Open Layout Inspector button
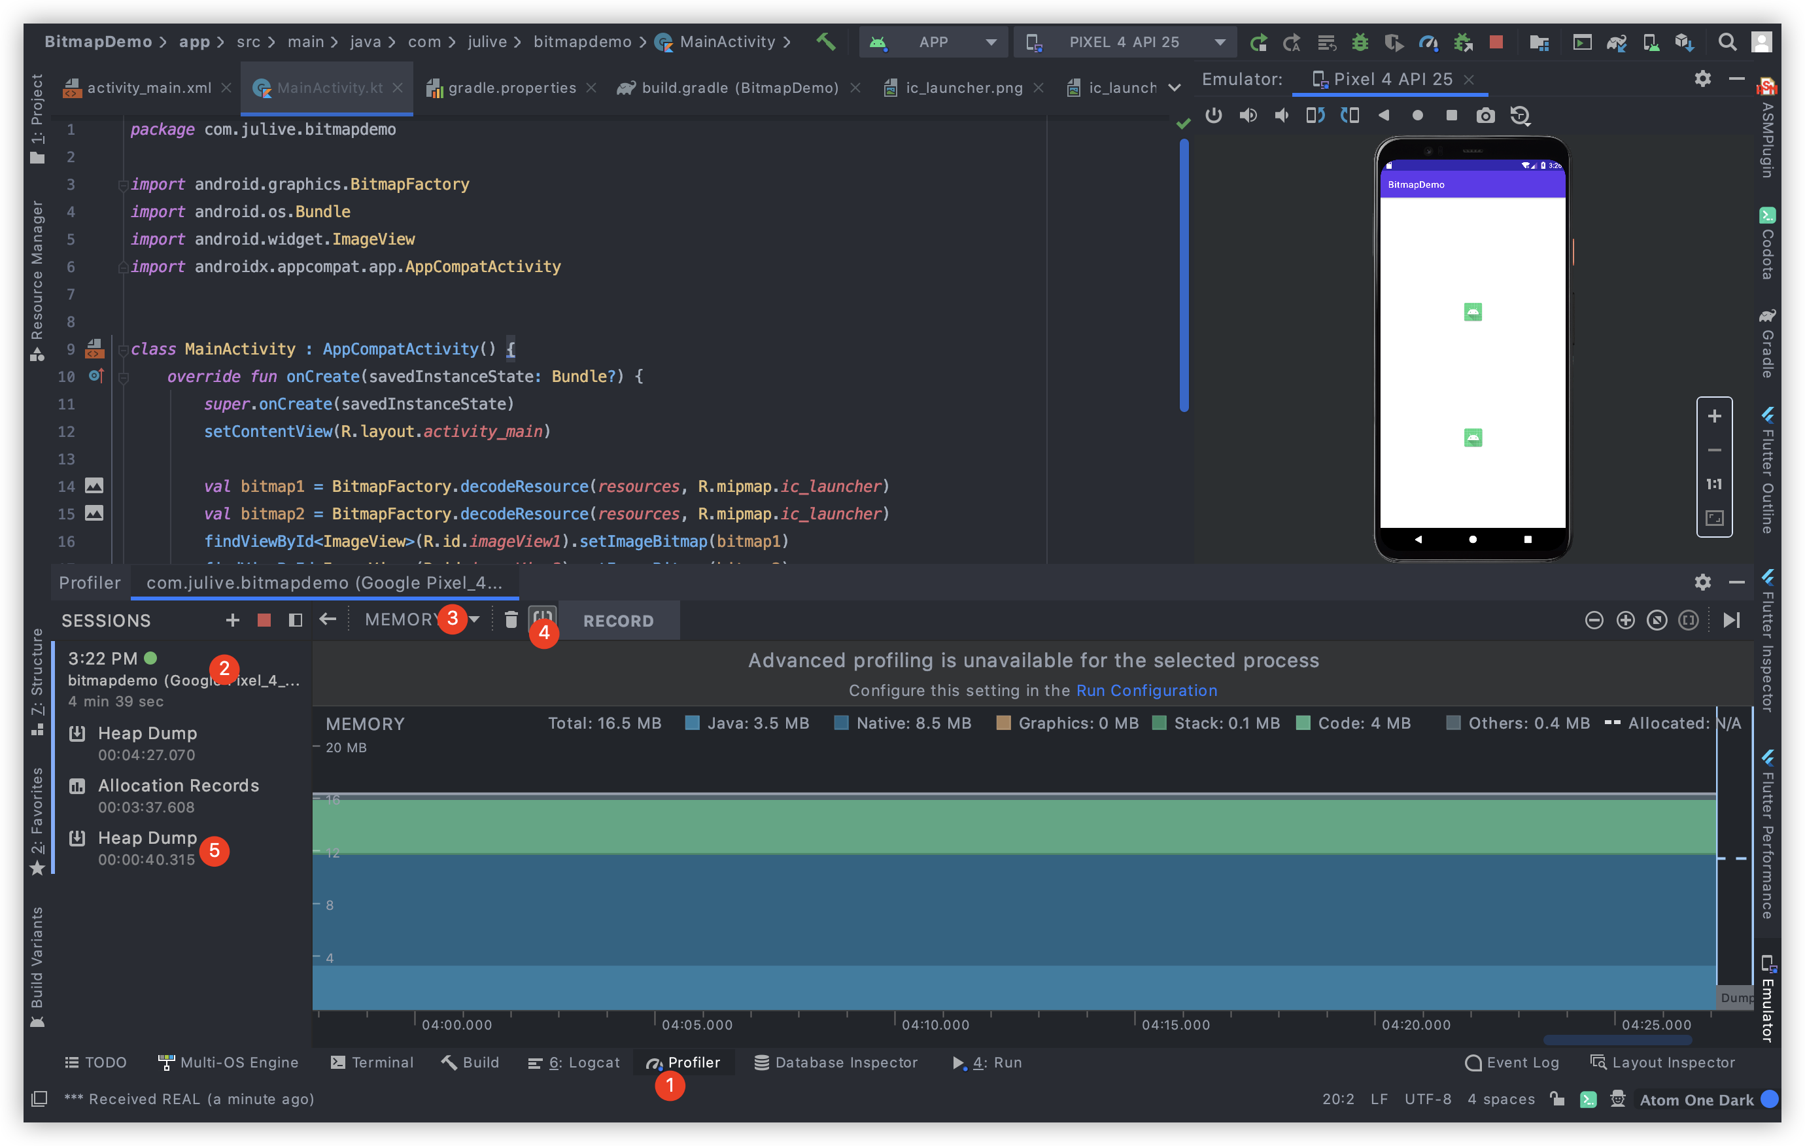 [x=1662, y=1062]
